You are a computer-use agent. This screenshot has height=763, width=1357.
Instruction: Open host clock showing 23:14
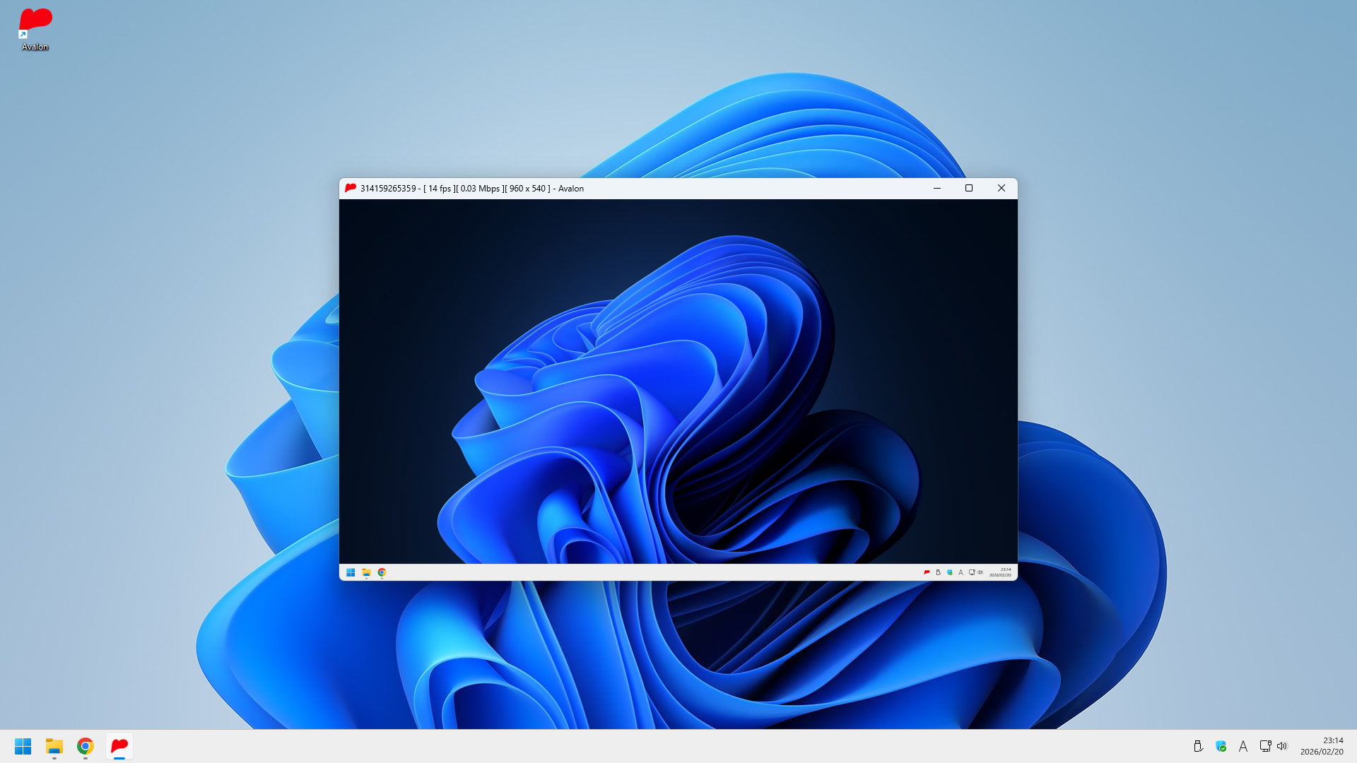coord(1322,746)
